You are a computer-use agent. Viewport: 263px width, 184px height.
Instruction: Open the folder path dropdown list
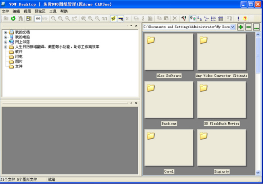[233, 27]
